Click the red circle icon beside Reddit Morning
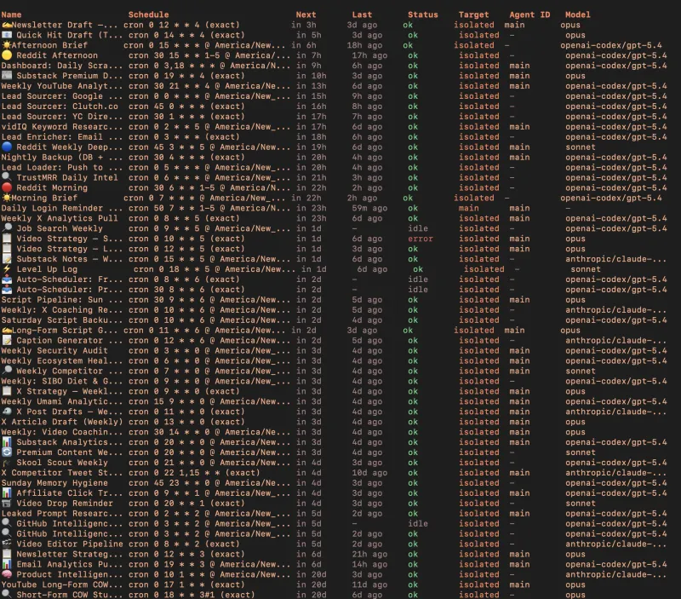The height and width of the screenshot is (599, 681). click(x=6, y=187)
